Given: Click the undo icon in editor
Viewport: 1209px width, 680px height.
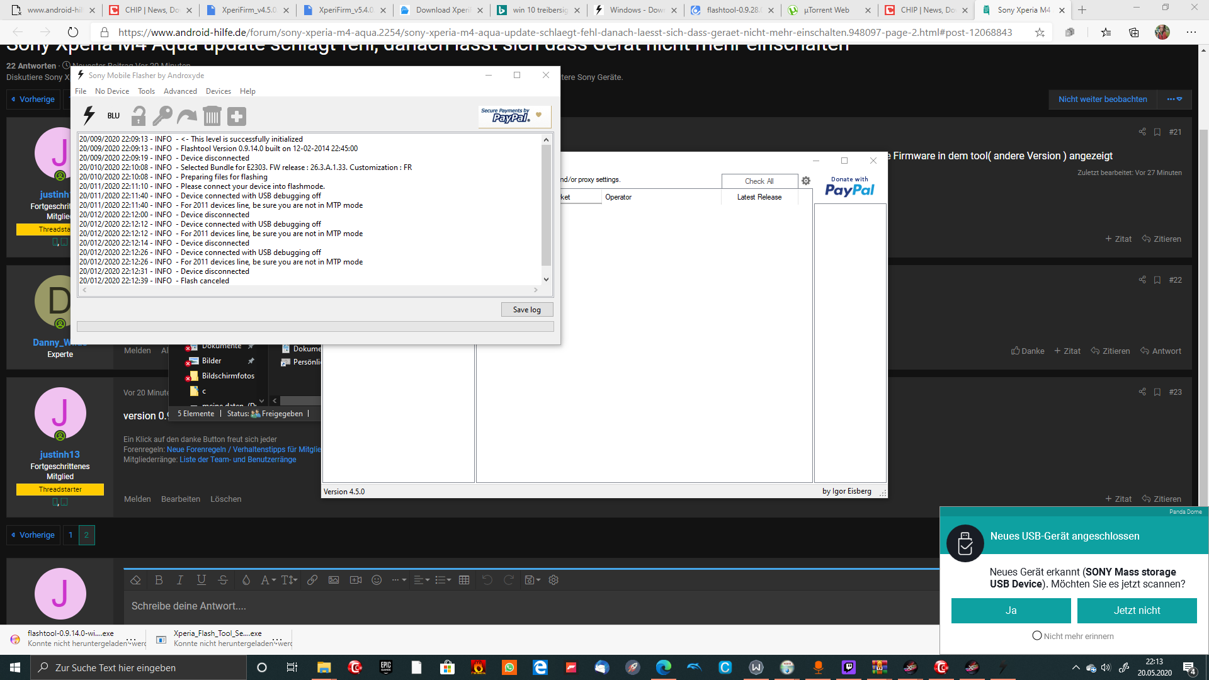Looking at the screenshot, I should pyautogui.click(x=487, y=581).
